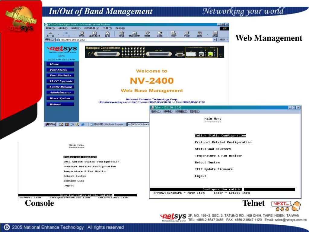Go to Home page (首頁) icon in IE
The width and height of the screenshot is (309, 232).
pos(107,34)
